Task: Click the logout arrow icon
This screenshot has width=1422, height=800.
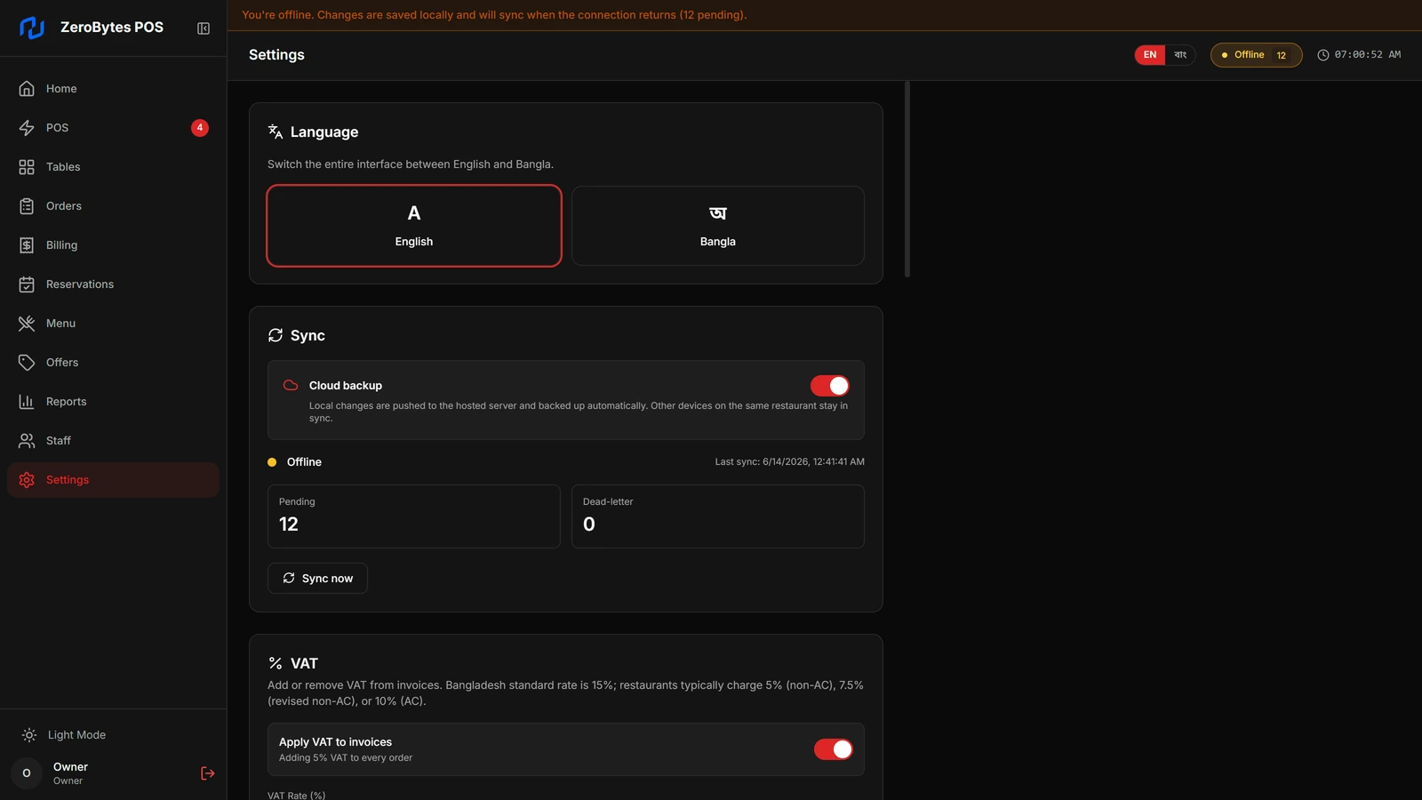Action: coord(208,773)
